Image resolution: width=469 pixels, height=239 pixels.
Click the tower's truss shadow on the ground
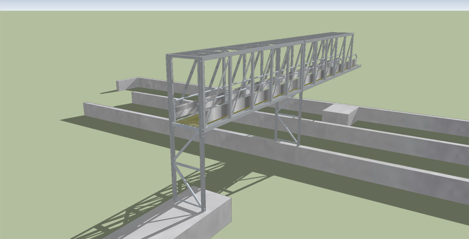(x=135, y=211)
